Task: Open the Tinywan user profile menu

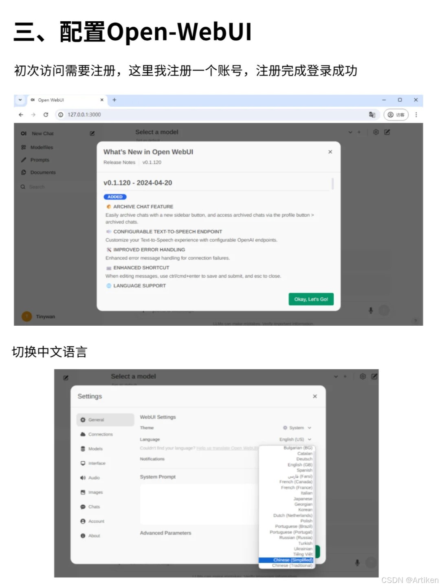Action: point(38,316)
